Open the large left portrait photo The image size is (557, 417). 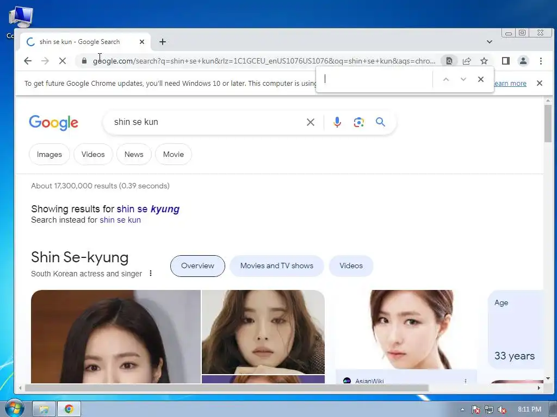116,337
